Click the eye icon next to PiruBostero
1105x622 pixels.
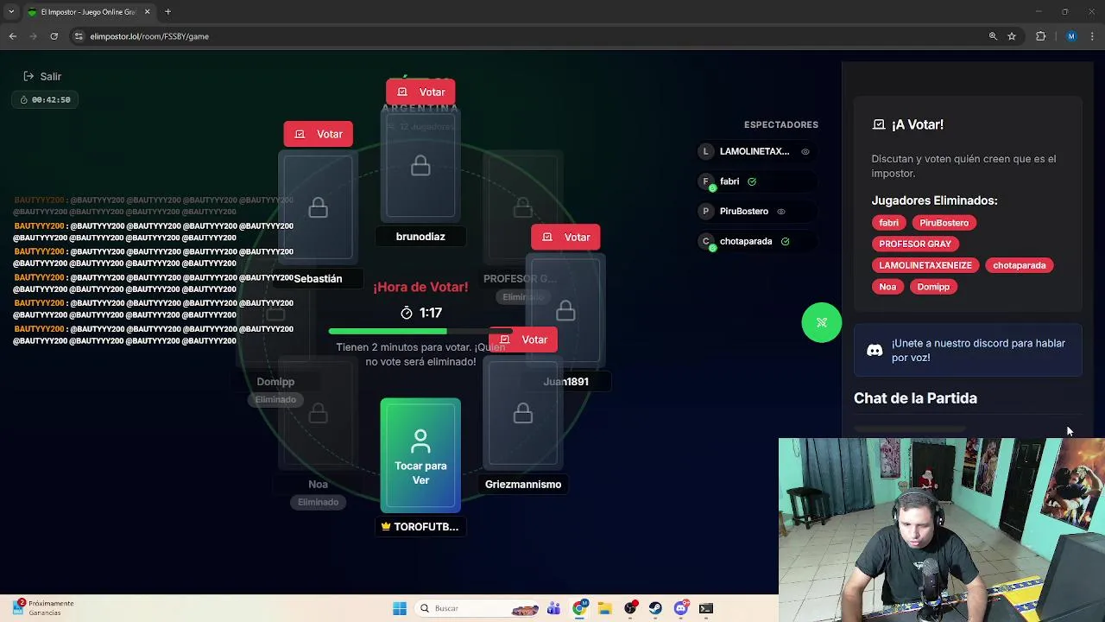click(781, 211)
